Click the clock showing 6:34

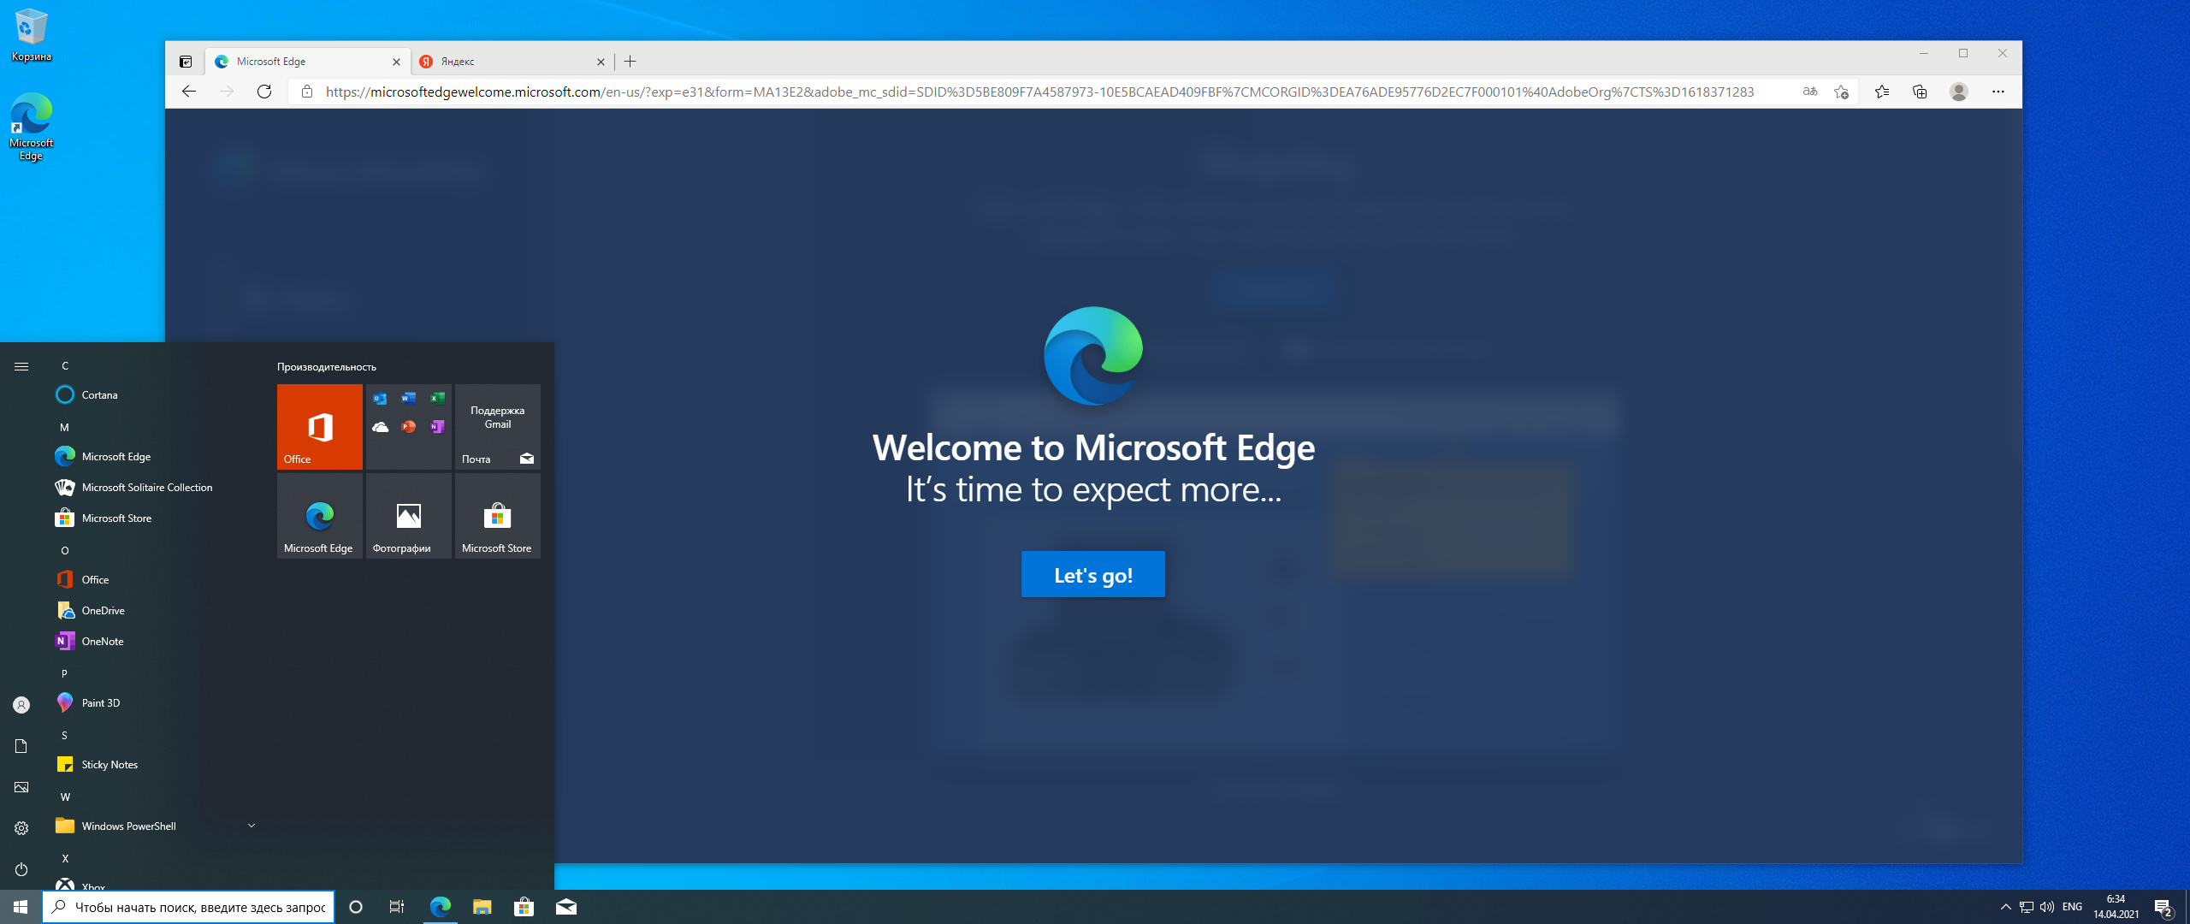pos(2116,907)
